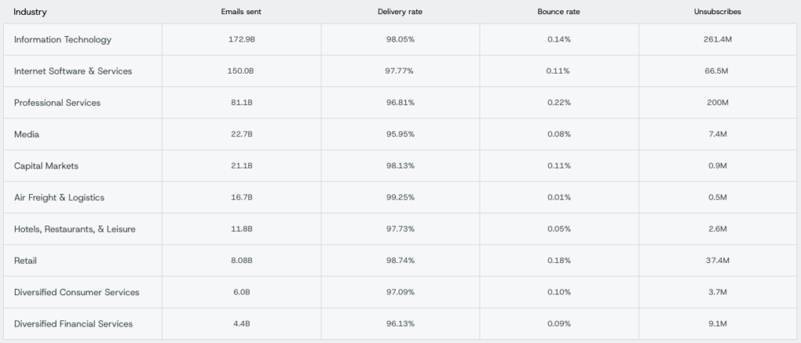Click the Retail industry cell
This screenshot has width=801, height=343.
[x=25, y=261]
